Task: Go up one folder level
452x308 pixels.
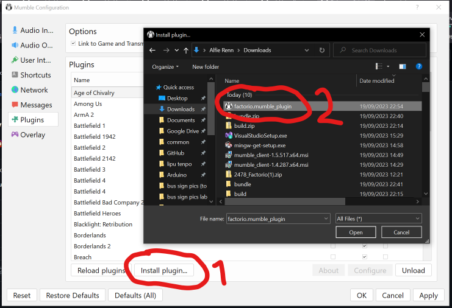Action: (x=186, y=51)
